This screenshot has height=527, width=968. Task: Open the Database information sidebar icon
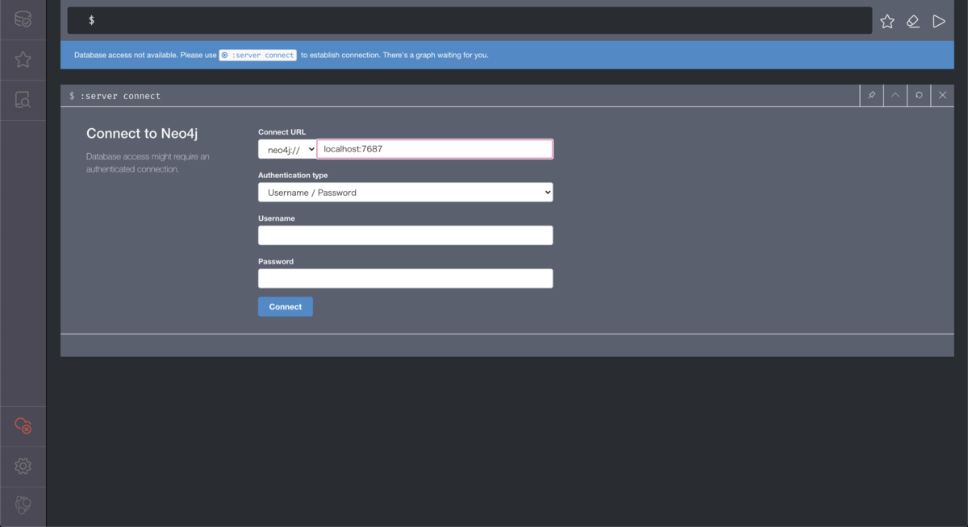[23, 19]
